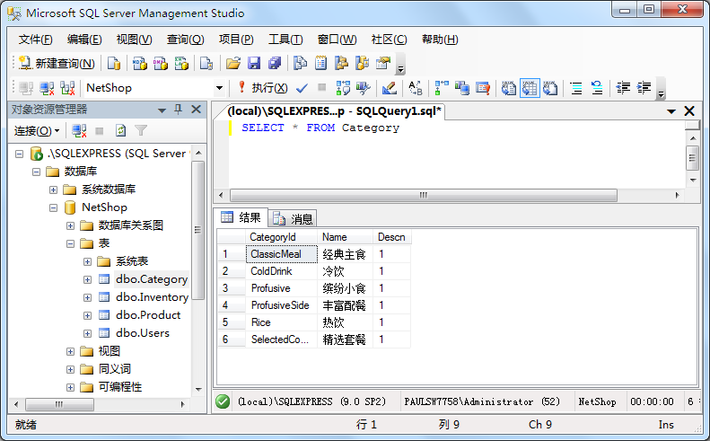Image resolution: width=710 pixels, height=441 pixels.
Task: Collapse the NetShop database node
Action: 54,208
